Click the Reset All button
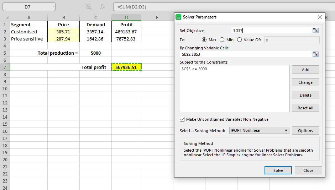This screenshot has height=190, width=335. [x=305, y=108]
